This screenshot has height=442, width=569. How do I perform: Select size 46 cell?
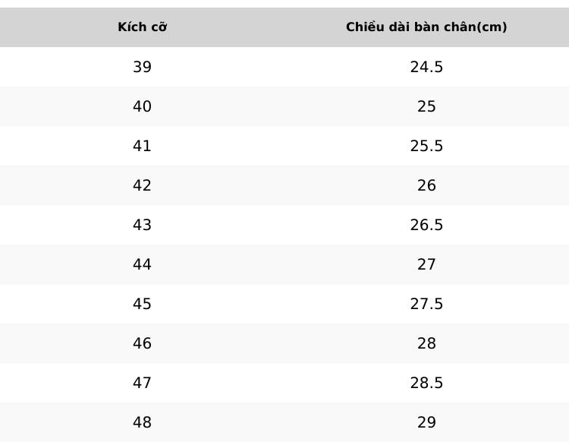pos(143,343)
